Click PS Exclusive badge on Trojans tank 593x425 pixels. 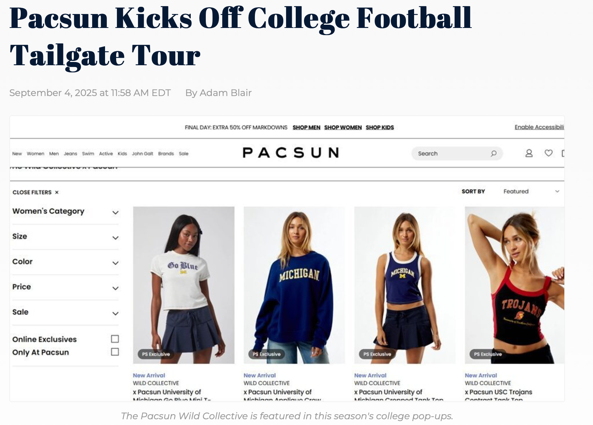point(488,354)
